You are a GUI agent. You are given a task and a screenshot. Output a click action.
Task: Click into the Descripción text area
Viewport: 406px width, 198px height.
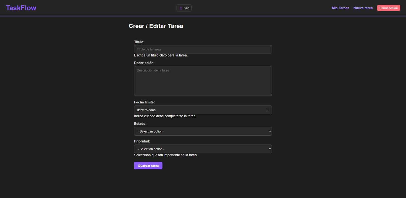click(203, 81)
